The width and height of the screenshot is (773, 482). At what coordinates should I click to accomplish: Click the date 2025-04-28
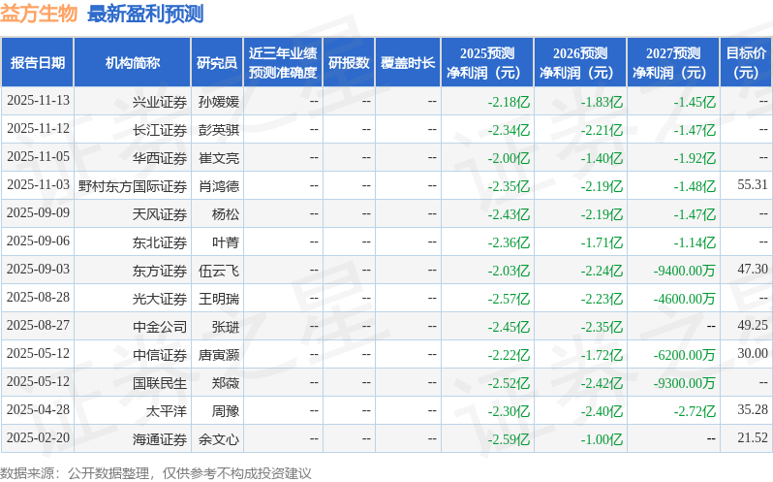(x=38, y=410)
